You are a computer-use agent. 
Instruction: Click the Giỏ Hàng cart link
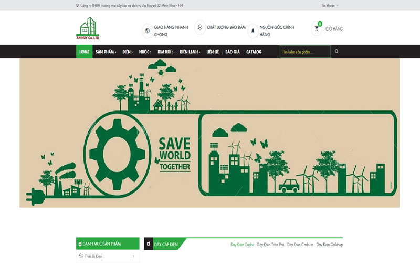point(334,29)
